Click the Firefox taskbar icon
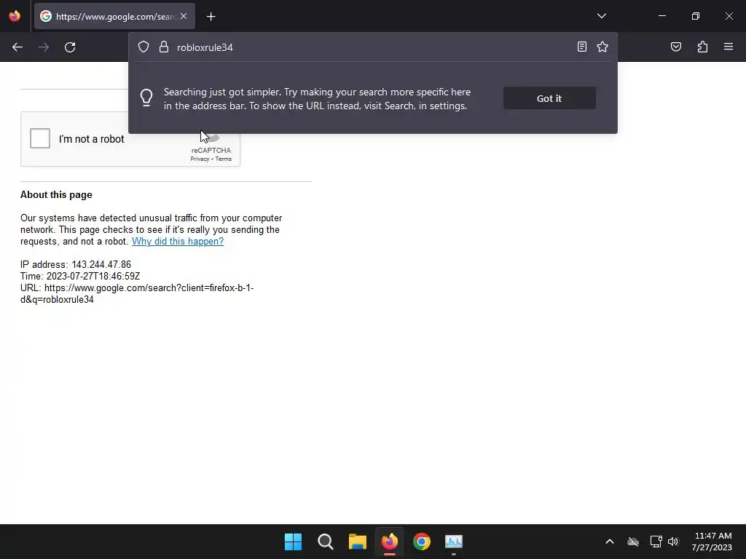The image size is (746, 559). click(390, 542)
